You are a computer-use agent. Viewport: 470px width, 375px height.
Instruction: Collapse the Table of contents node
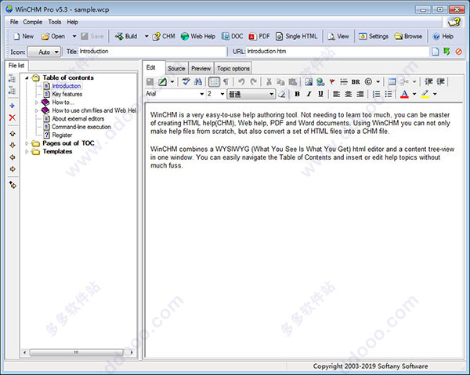coord(27,78)
